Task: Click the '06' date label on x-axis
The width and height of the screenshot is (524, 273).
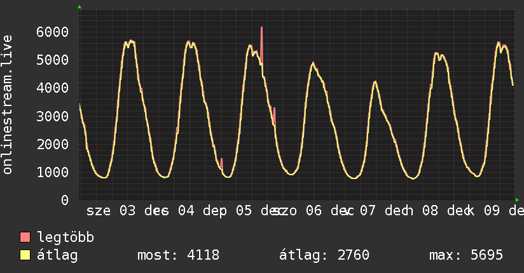Action: click(x=314, y=211)
